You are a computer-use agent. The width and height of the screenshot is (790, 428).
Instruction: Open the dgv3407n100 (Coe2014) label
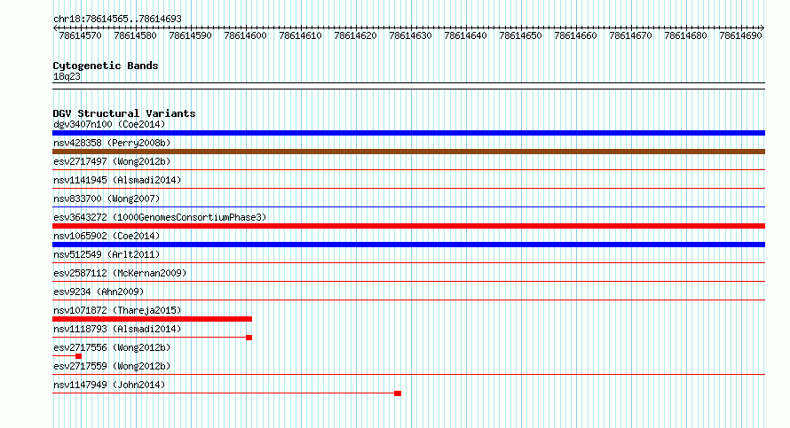109,124
